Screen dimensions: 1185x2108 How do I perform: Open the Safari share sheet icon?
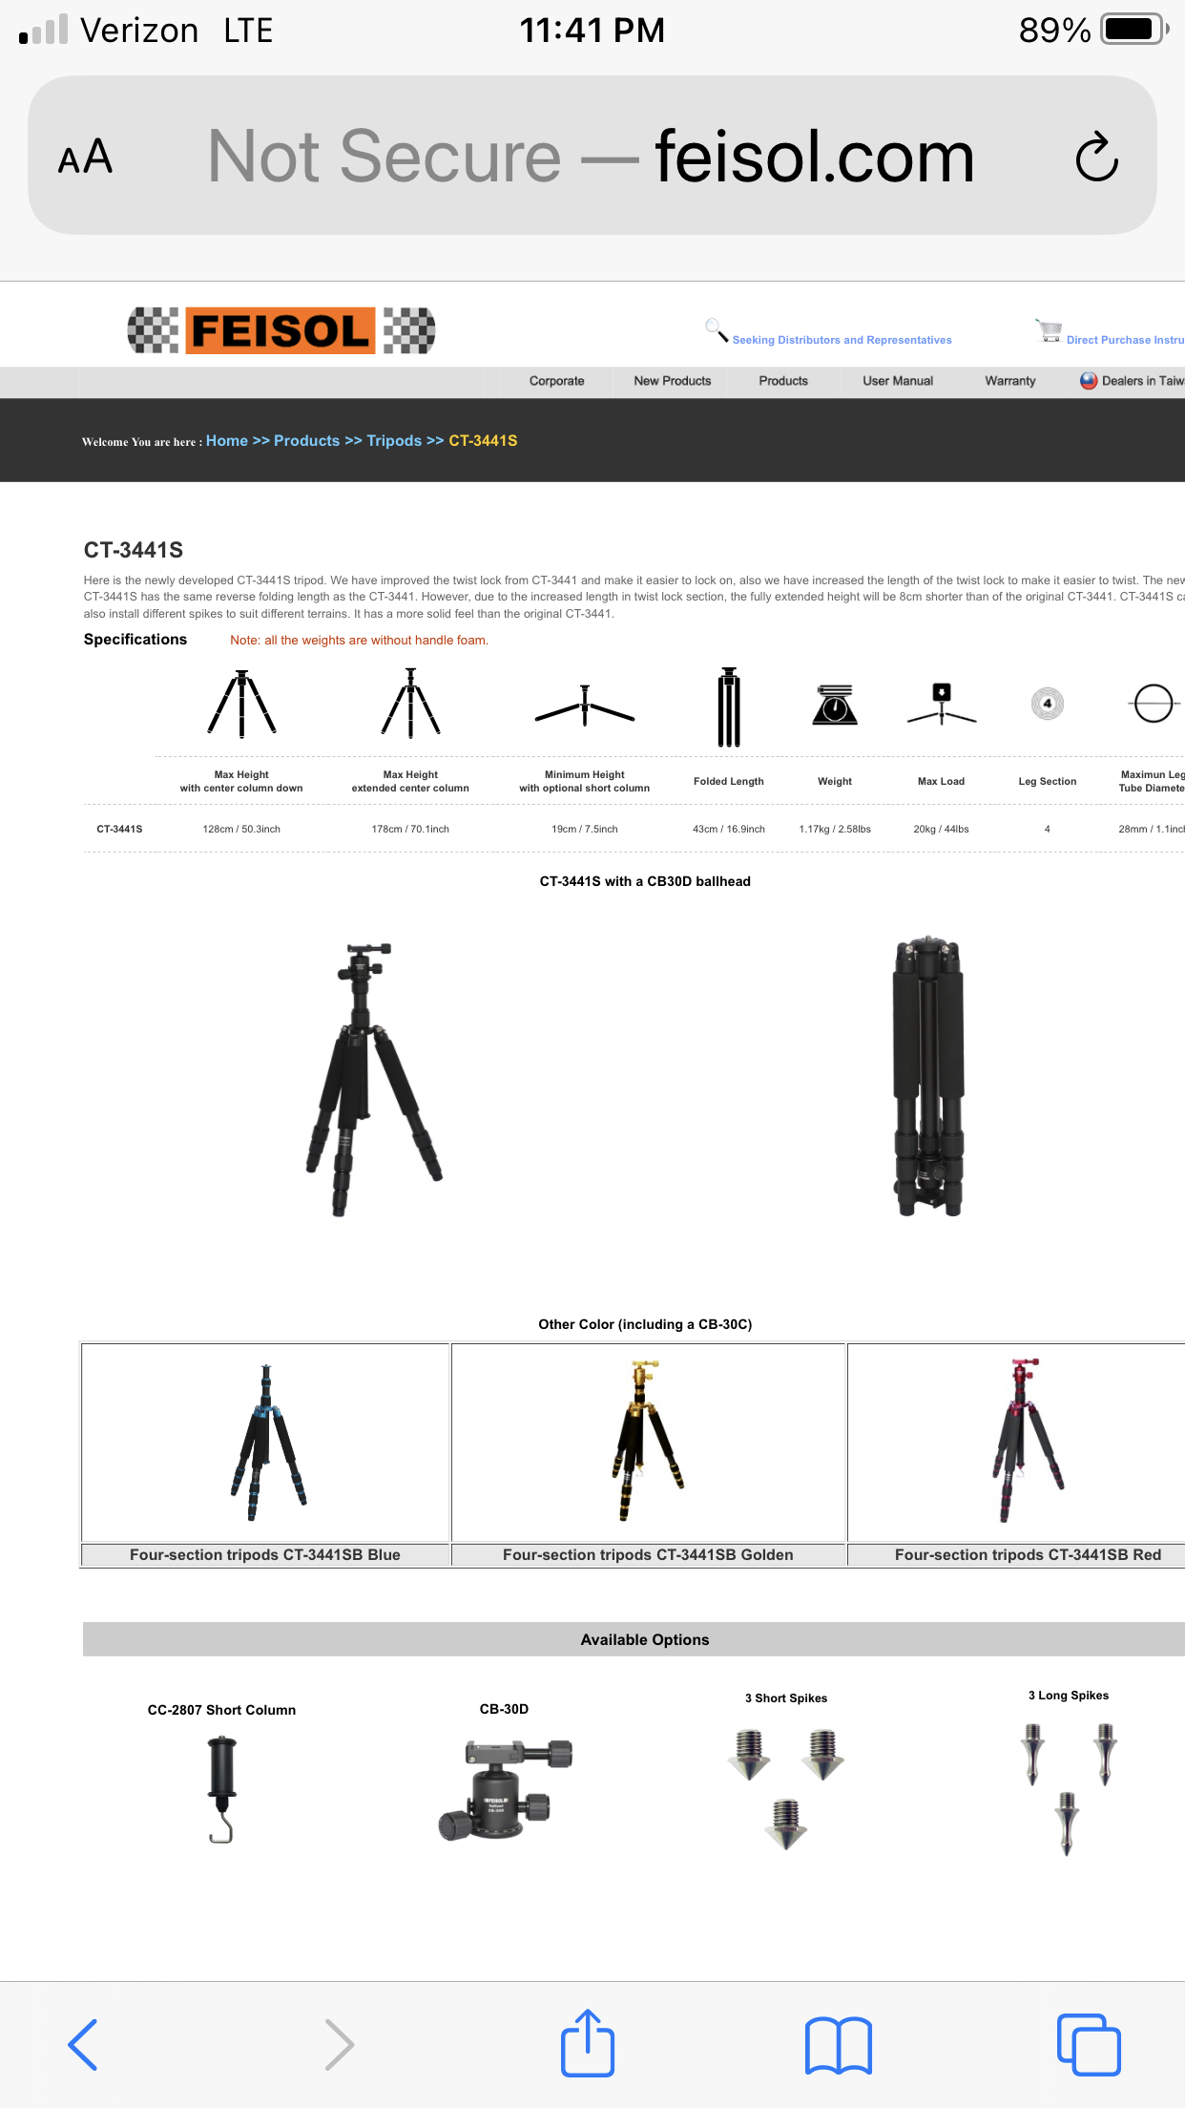588,2042
